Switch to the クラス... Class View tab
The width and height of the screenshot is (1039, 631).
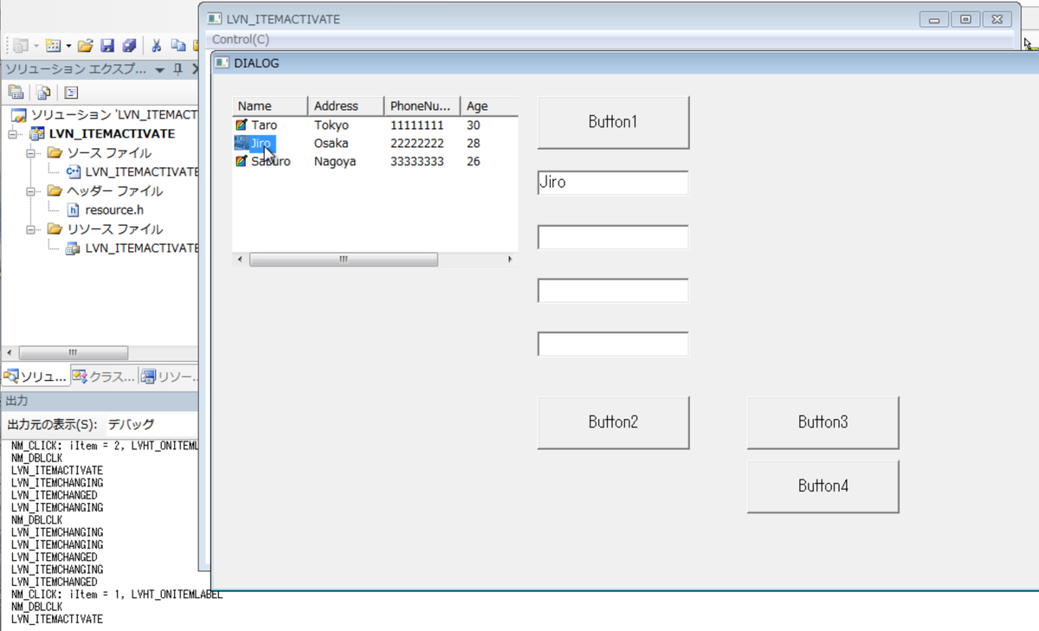(104, 377)
